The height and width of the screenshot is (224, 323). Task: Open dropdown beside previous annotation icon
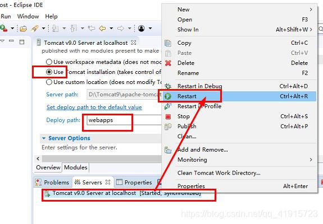pyautogui.click(x=83, y=28)
